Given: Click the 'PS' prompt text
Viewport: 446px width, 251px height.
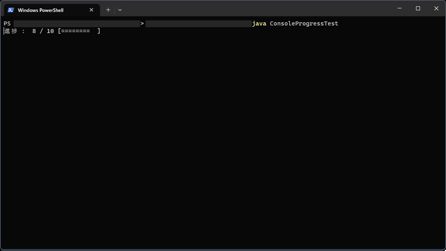Looking at the screenshot, I should (x=7, y=24).
